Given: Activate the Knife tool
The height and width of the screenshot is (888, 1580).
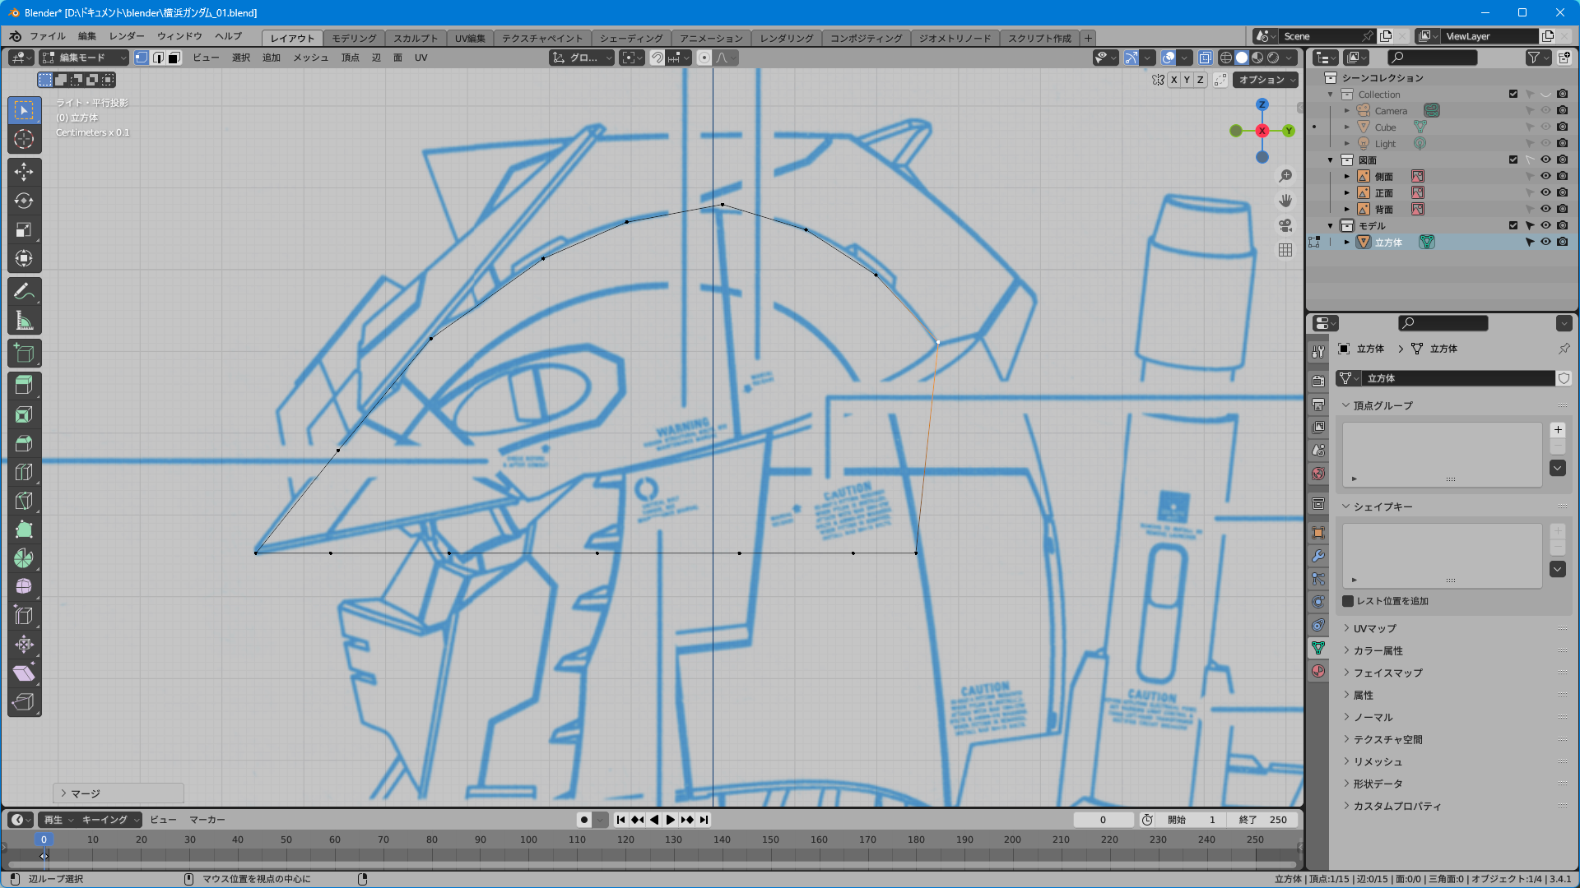Looking at the screenshot, I should click(x=24, y=501).
